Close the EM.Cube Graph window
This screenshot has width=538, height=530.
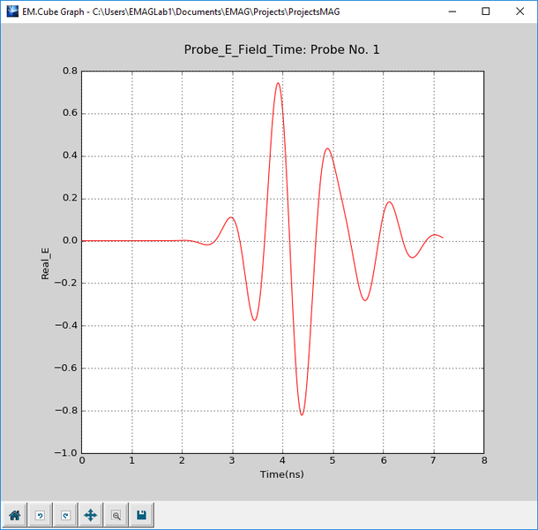click(519, 11)
